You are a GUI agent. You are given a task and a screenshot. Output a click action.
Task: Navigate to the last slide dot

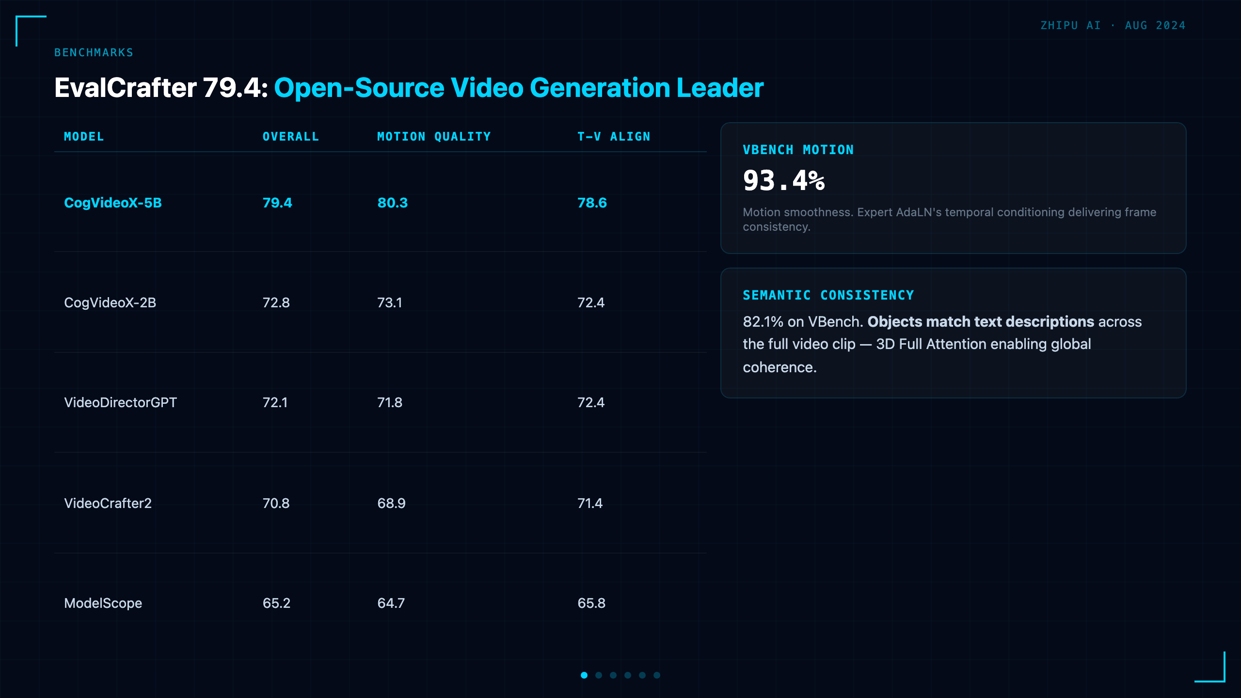tap(657, 675)
